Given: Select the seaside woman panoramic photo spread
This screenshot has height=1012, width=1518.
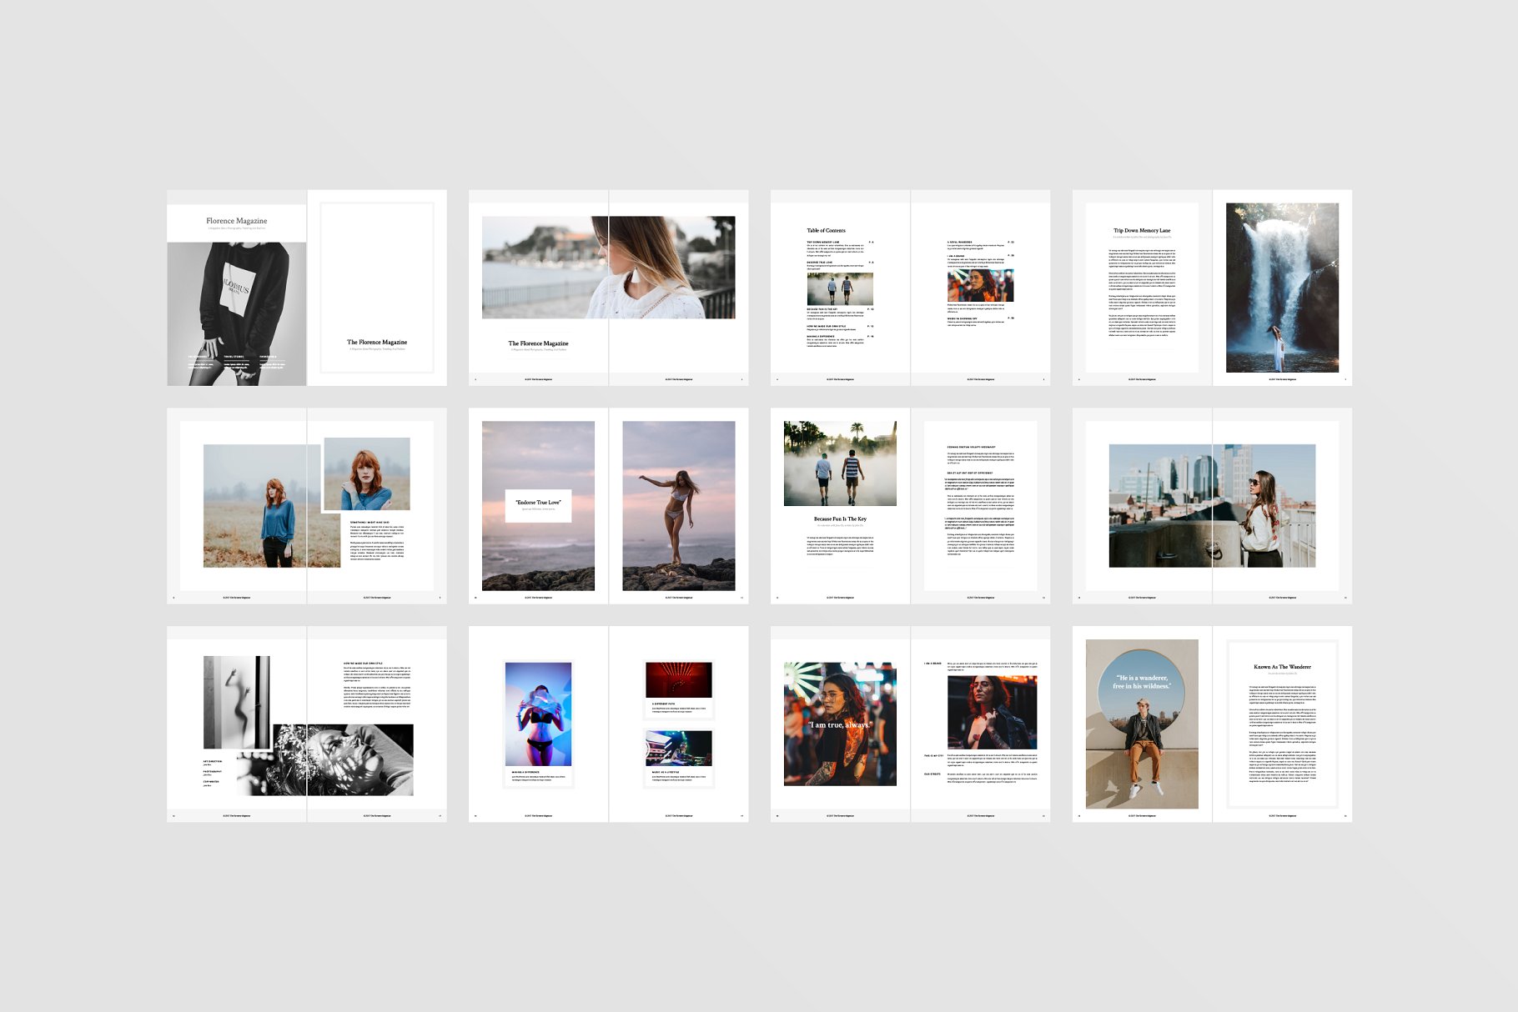Looking at the screenshot, I should coord(608,268).
